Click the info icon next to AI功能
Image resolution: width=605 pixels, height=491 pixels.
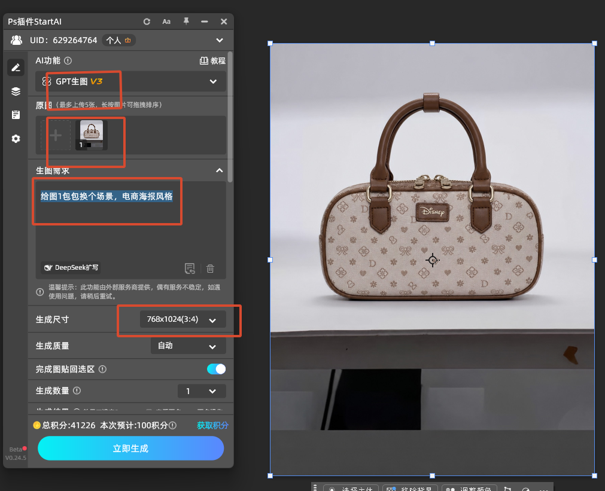pos(68,60)
